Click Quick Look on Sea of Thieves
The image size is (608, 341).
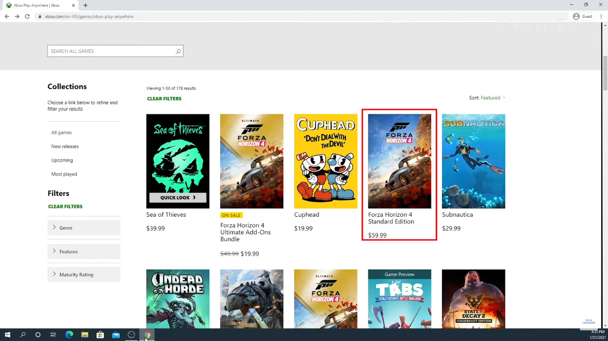pos(178,198)
